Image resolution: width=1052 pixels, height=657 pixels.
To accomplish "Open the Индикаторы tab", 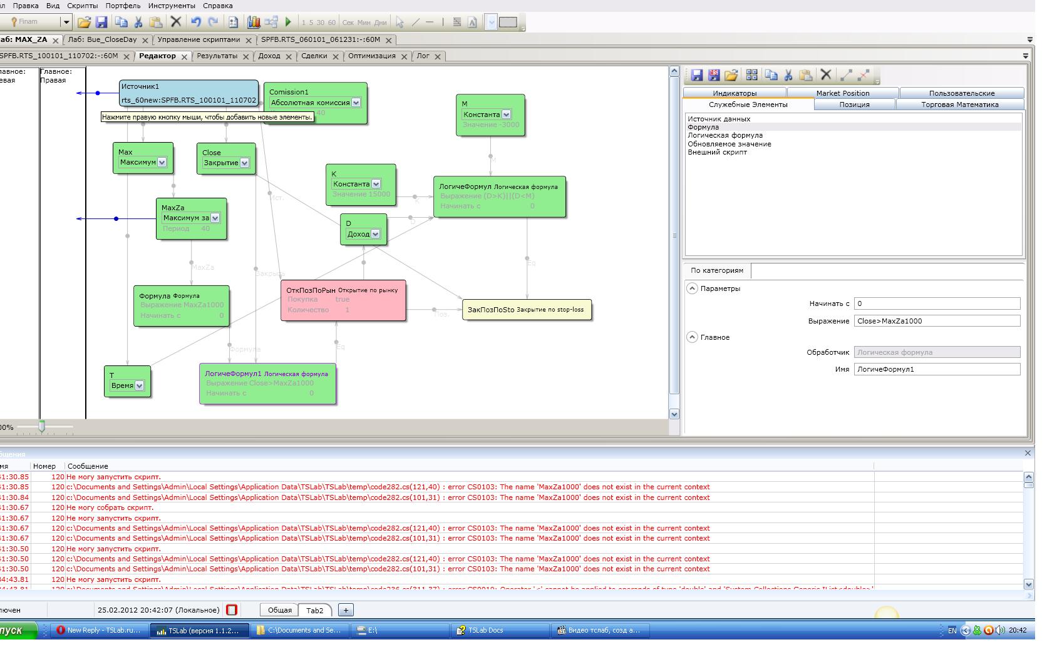I will 734,93.
